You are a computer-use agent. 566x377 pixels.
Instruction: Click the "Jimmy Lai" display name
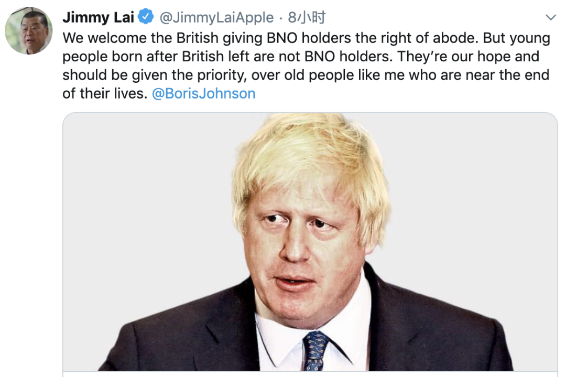coord(97,18)
